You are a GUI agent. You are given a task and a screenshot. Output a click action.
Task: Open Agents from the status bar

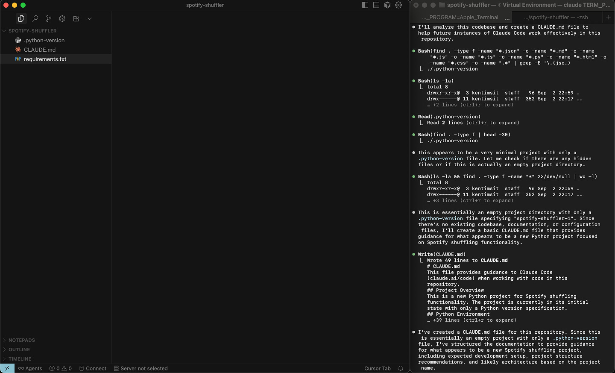tap(30, 368)
